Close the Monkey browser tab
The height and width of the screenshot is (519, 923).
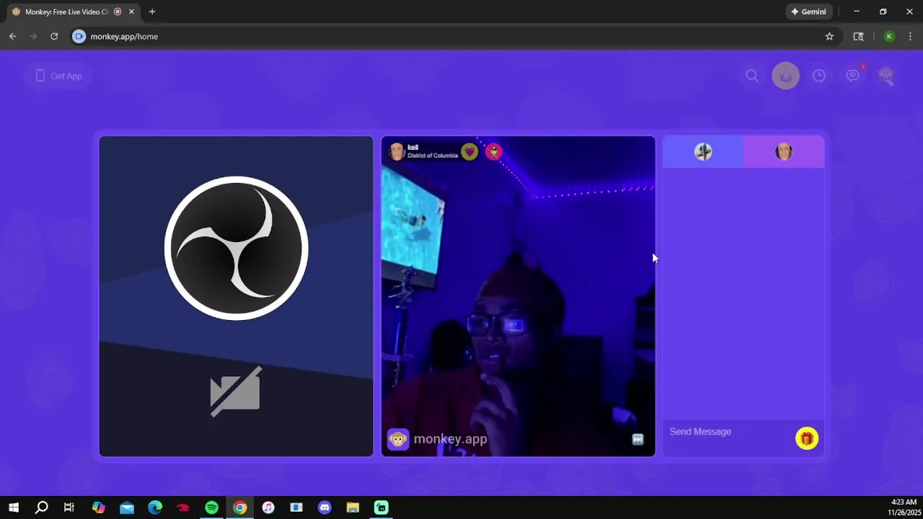click(131, 12)
